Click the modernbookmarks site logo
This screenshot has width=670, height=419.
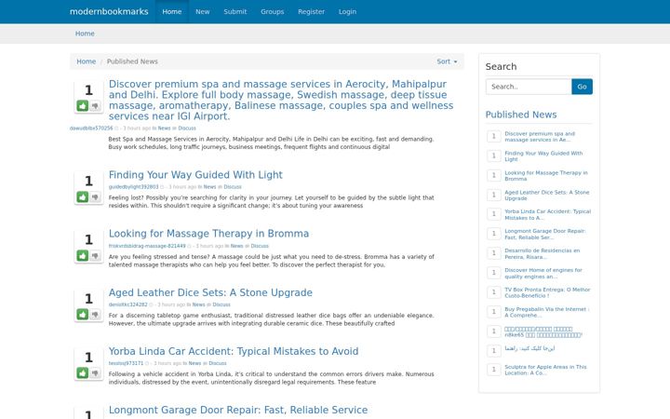click(109, 11)
